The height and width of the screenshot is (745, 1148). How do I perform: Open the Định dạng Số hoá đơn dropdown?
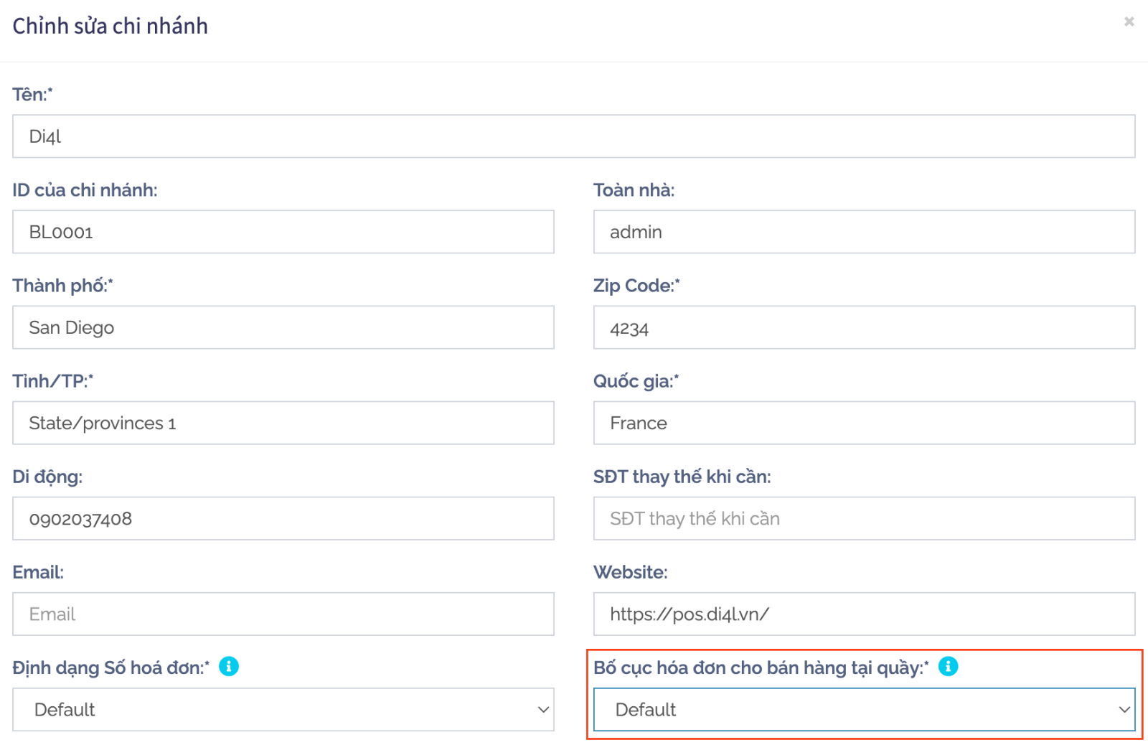pyautogui.click(x=283, y=710)
